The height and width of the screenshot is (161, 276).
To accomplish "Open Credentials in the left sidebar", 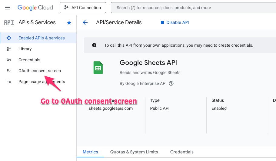I will click(x=29, y=60).
